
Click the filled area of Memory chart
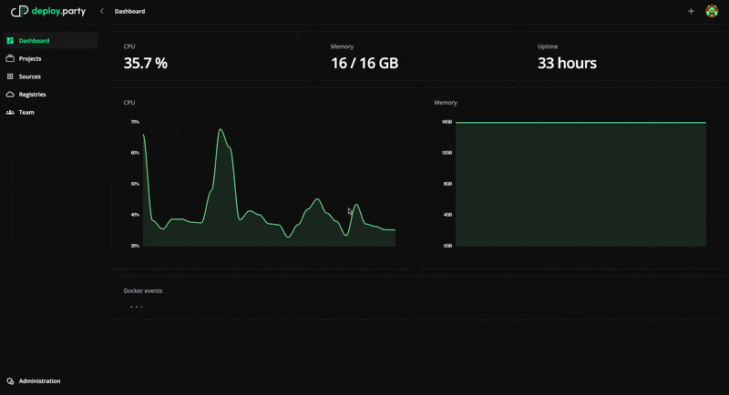tap(580, 185)
